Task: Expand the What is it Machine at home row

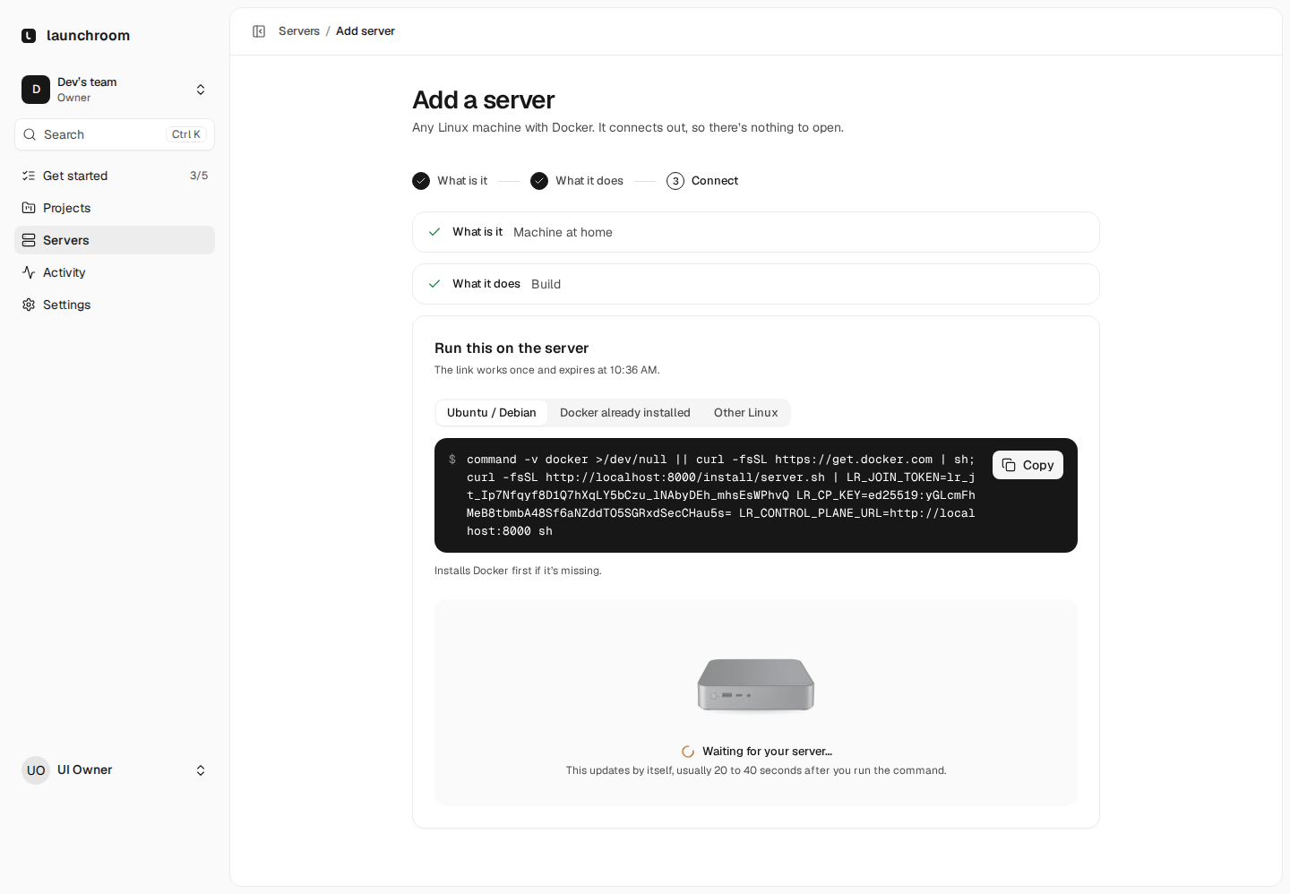Action: pyautogui.click(x=756, y=232)
